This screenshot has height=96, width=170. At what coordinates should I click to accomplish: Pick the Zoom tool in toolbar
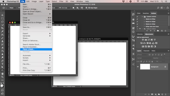pyautogui.click(x=2, y=77)
